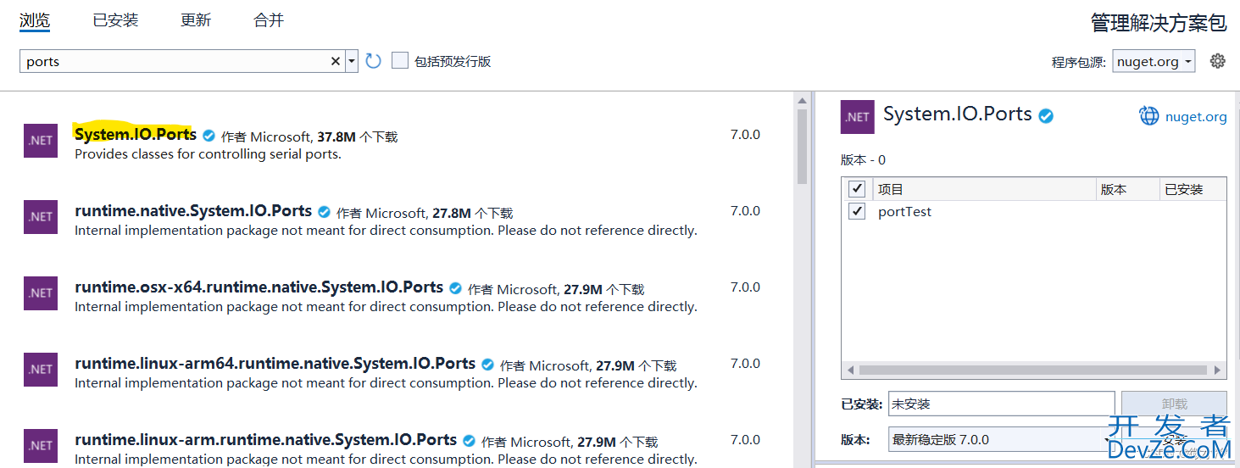Viewport: 1240px width, 468px height.
Task: Click right arrow of project list scrollbar
Action: (1218, 370)
